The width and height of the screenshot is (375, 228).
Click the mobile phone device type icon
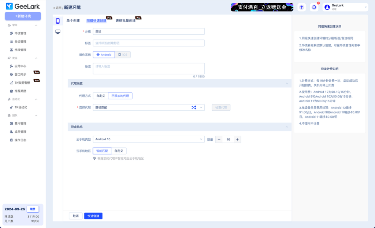[58, 21]
